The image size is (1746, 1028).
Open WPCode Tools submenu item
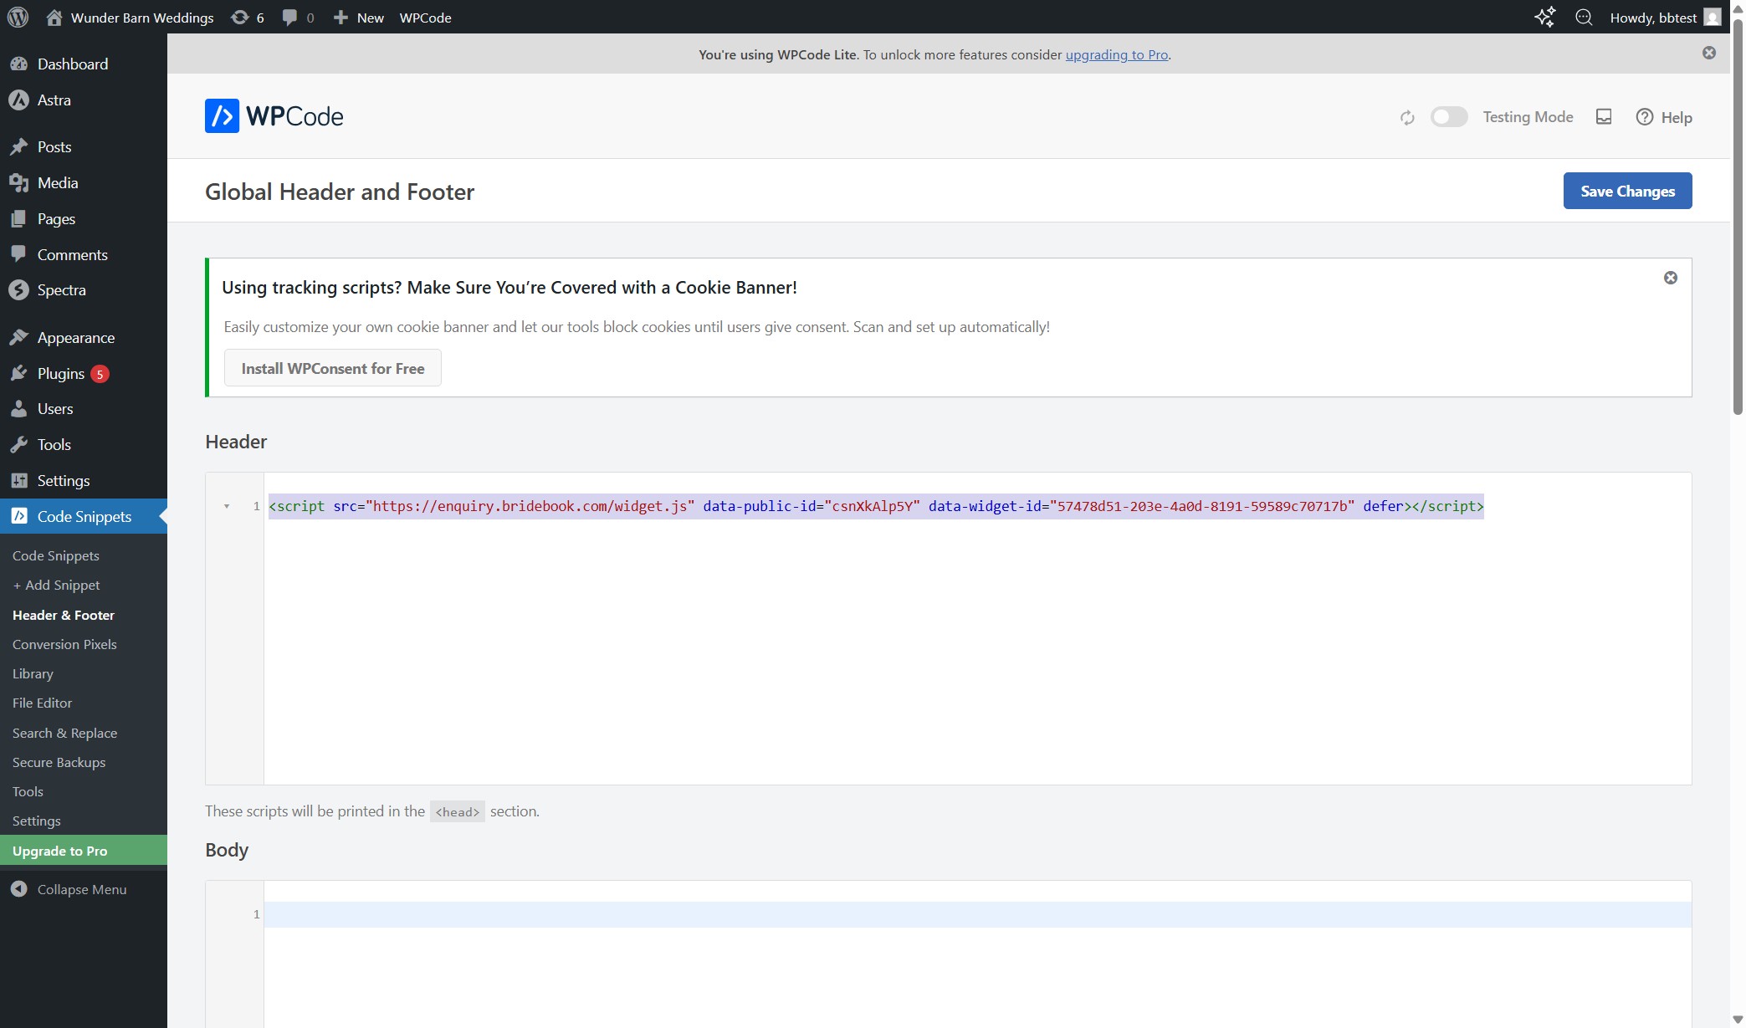(x=28, y=791)
